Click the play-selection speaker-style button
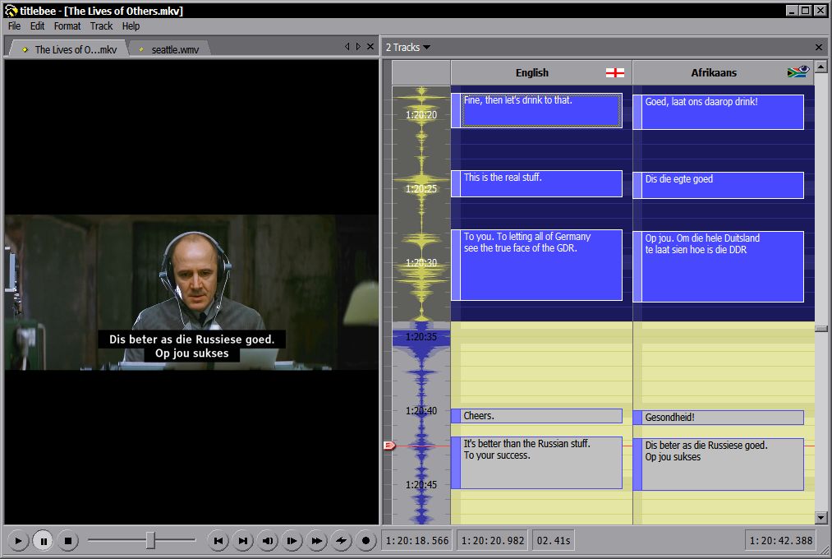 [x=268, y=541]
